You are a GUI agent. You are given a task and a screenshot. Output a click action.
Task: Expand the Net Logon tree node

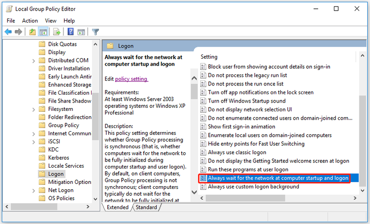pyautogui.click(x=33, y=191)
